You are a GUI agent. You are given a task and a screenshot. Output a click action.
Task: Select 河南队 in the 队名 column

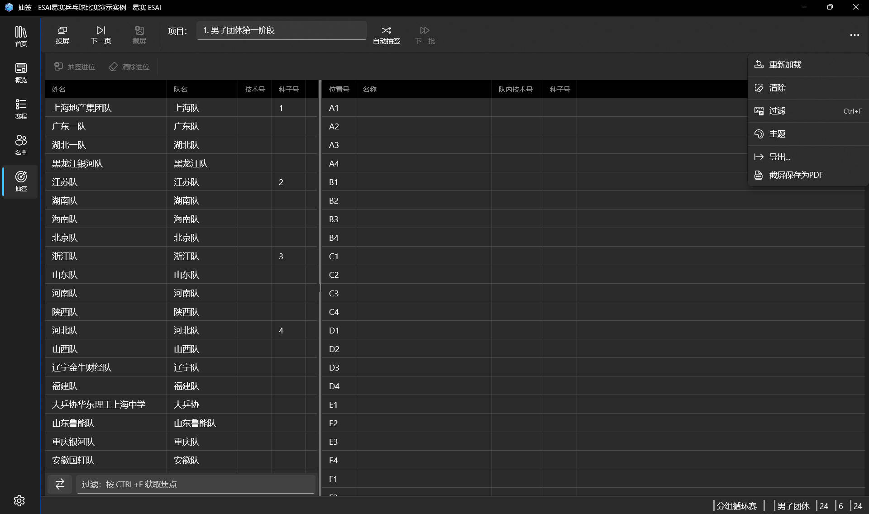point(202,293)
